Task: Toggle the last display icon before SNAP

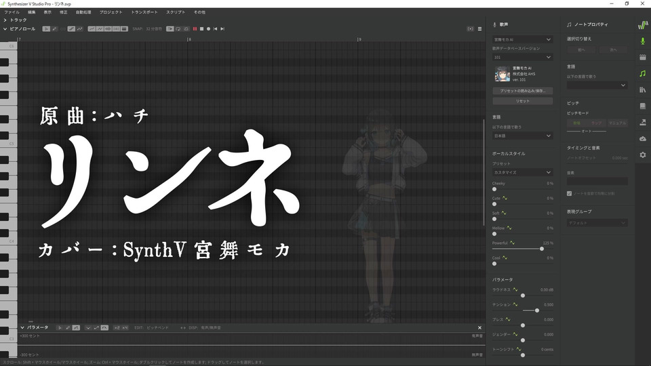Action: [x=124, y=29]
